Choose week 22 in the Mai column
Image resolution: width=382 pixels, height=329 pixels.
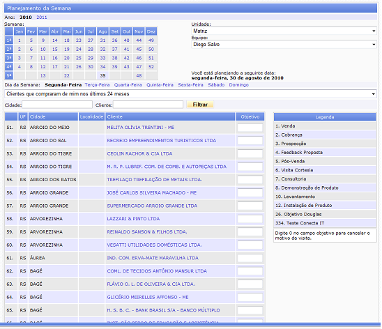(x=67, y=75)
